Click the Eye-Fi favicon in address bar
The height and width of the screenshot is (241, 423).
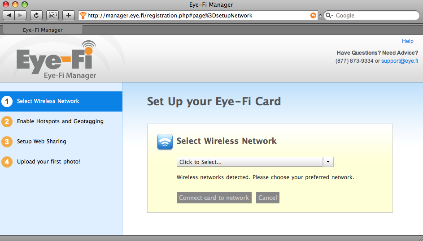83,16
